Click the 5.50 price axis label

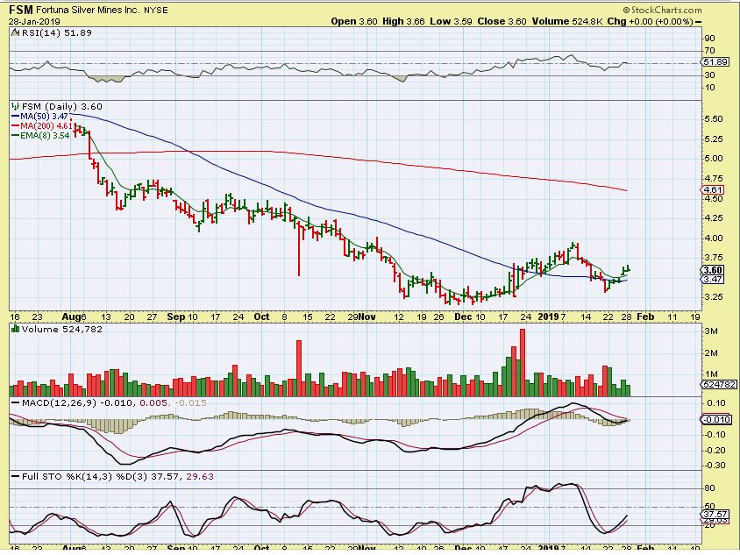(713, 119)
